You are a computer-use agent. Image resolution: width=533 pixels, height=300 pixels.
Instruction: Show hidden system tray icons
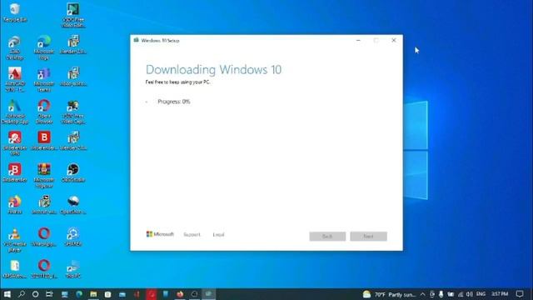tap(422, 294)
